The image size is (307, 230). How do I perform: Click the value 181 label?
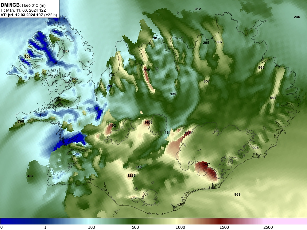coord(168,132)
